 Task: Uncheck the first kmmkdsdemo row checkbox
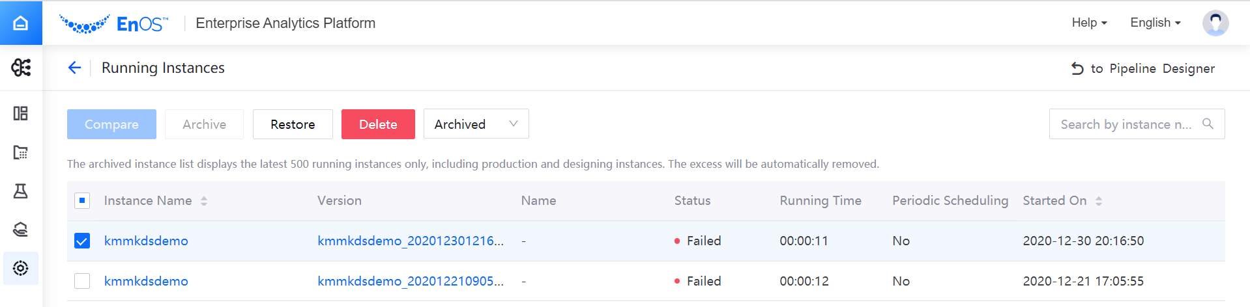(82, 241)
